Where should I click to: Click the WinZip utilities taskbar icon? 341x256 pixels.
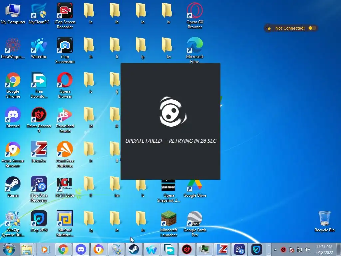(116, 249)
